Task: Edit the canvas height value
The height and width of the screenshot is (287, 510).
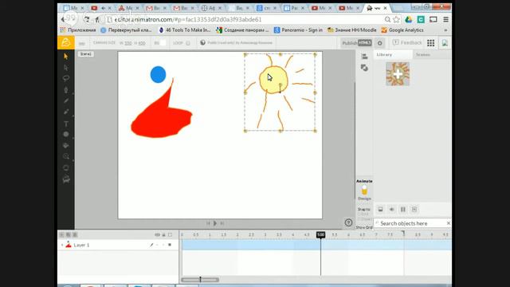Action: click(142, 43)
